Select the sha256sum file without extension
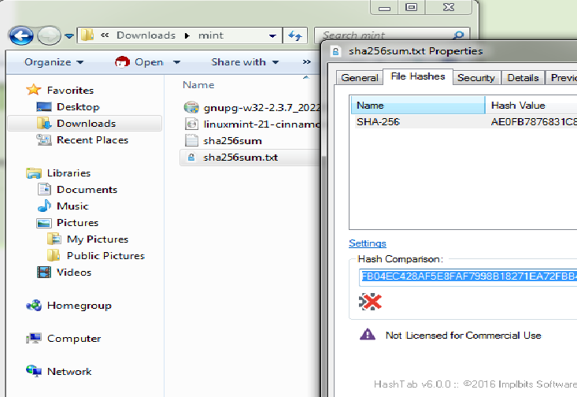The image size is (577, 397). click(x=232, y=141)
